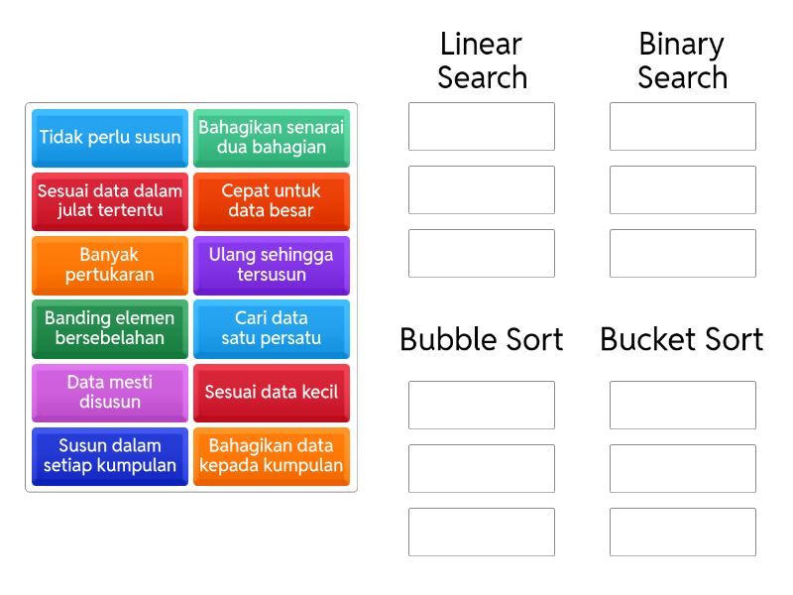The image size is (793, 595).
Task: Click the second Binary Search drop slot
Action: coord(683,190)
